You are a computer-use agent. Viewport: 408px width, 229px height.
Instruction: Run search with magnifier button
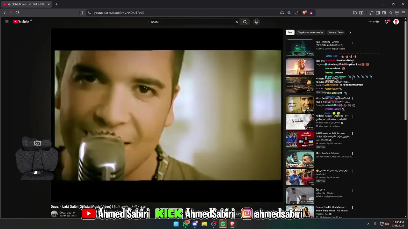[x=245, y=22]
